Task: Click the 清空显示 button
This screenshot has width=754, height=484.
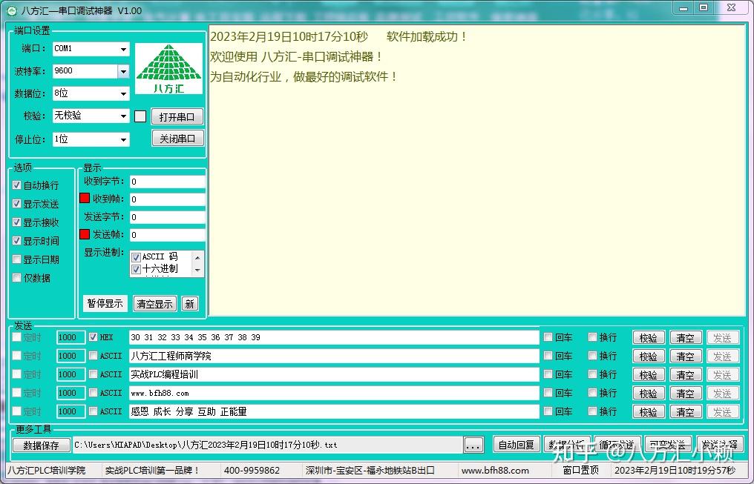Action: coord(155,304)
